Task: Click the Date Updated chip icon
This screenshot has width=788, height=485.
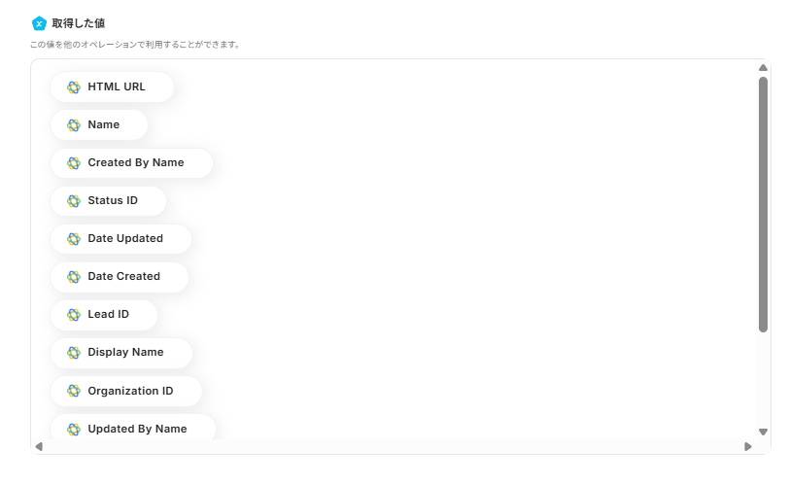Action: [73, 238]
